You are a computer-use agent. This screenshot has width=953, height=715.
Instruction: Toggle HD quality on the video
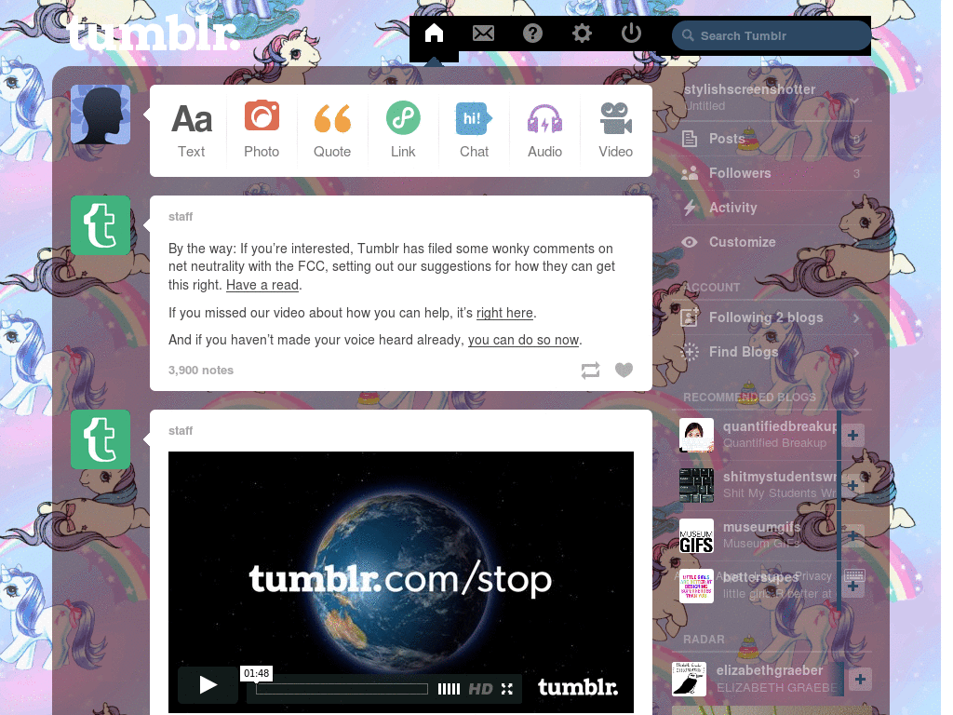[480, 689]
